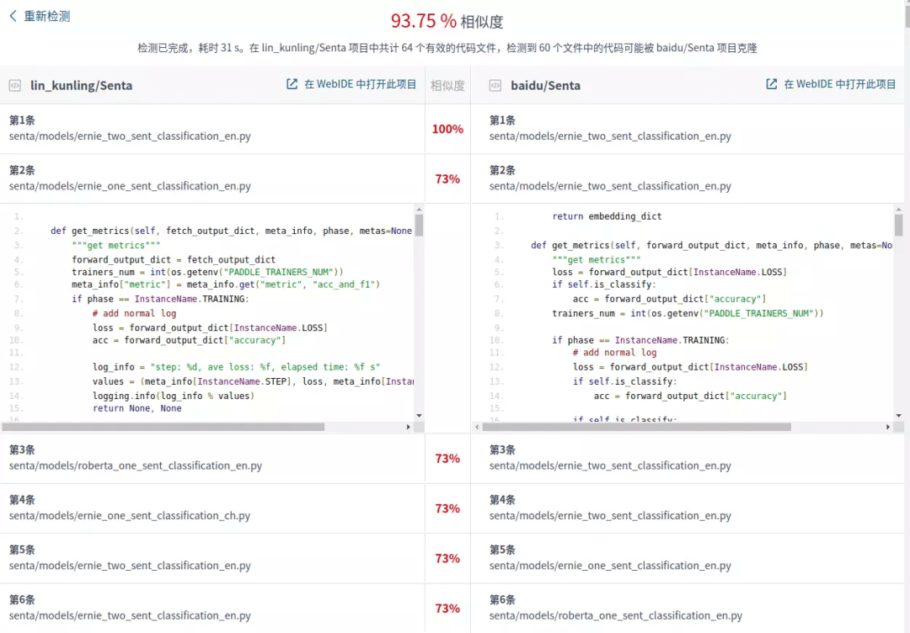Expand left 第5条 ernie_two_sent_classification_en.py row
This screenshot has height=633, width=910.
212,557
